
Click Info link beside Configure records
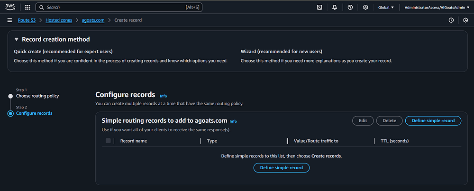[164, 96]
